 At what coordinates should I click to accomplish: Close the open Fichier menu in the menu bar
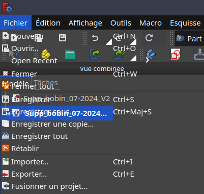(16, 23)
